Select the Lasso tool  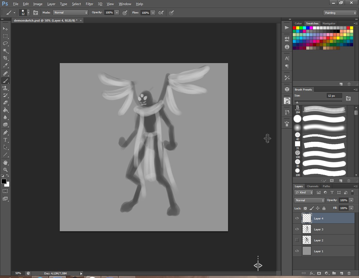pyautogui.click(x=5, y=43)
